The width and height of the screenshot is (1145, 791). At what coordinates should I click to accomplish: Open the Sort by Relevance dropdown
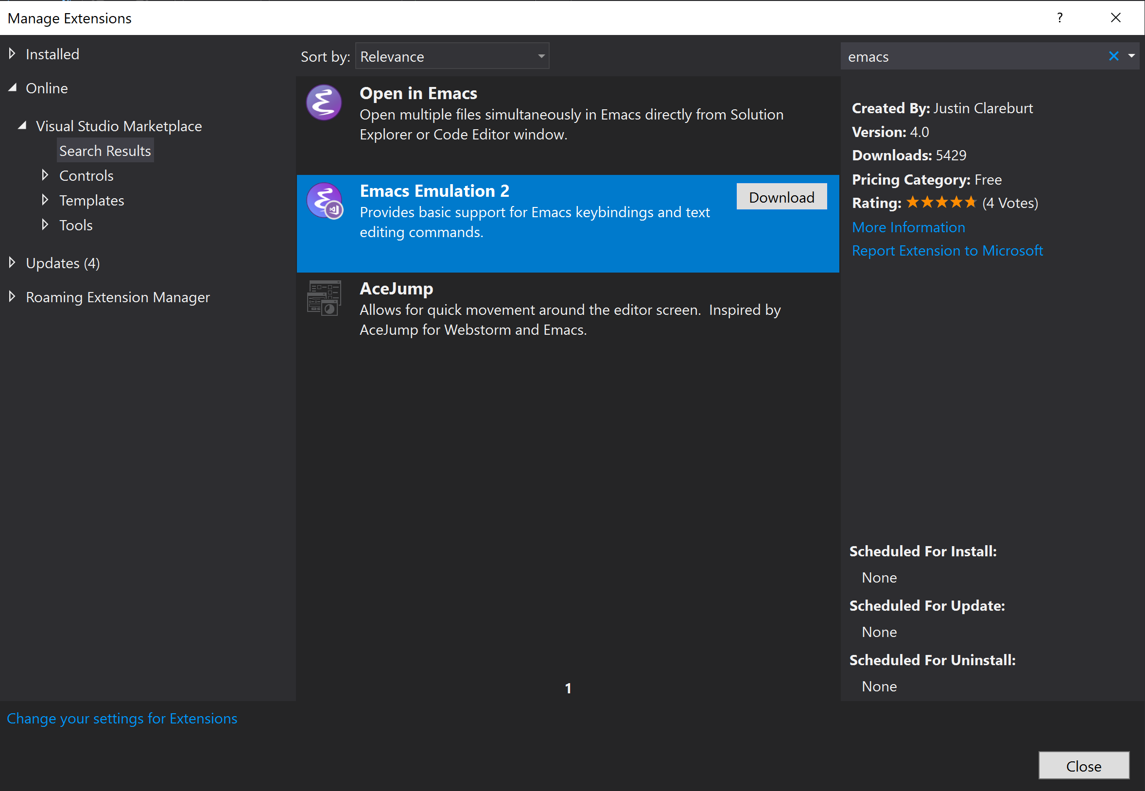pos(451,56)
